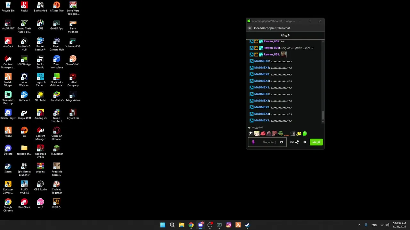Open Zoom Workplace desktop shortcut
The image size is (410, 230).
[x=57, y=62]
